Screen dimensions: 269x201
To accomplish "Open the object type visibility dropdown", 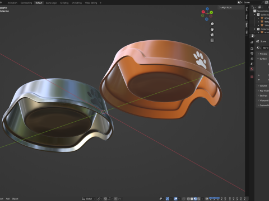I will (162, 199).
